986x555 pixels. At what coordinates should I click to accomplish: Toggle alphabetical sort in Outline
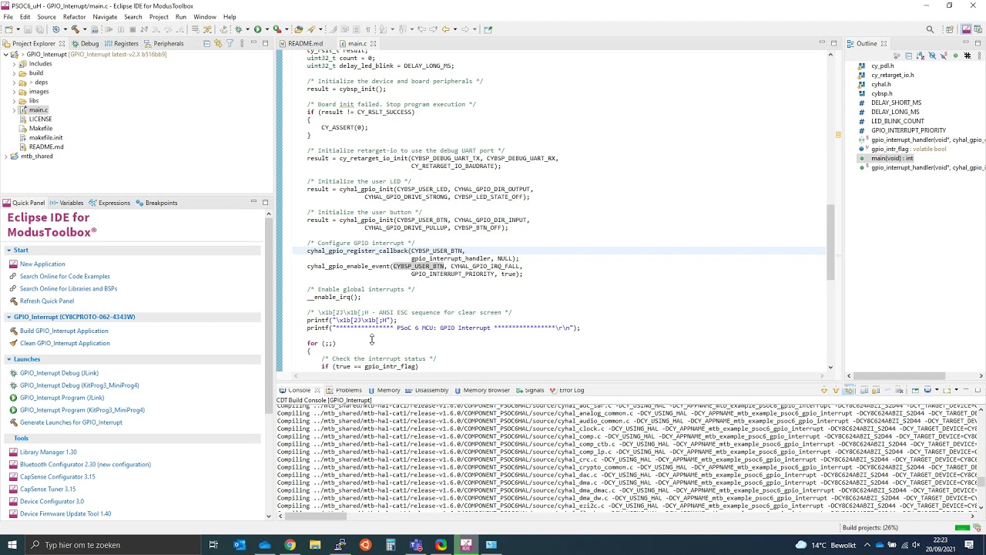(921, 55)
